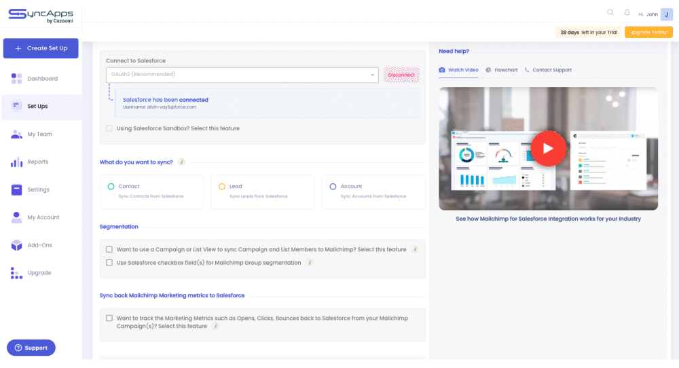Select the Lead radio button

(222, 187)
